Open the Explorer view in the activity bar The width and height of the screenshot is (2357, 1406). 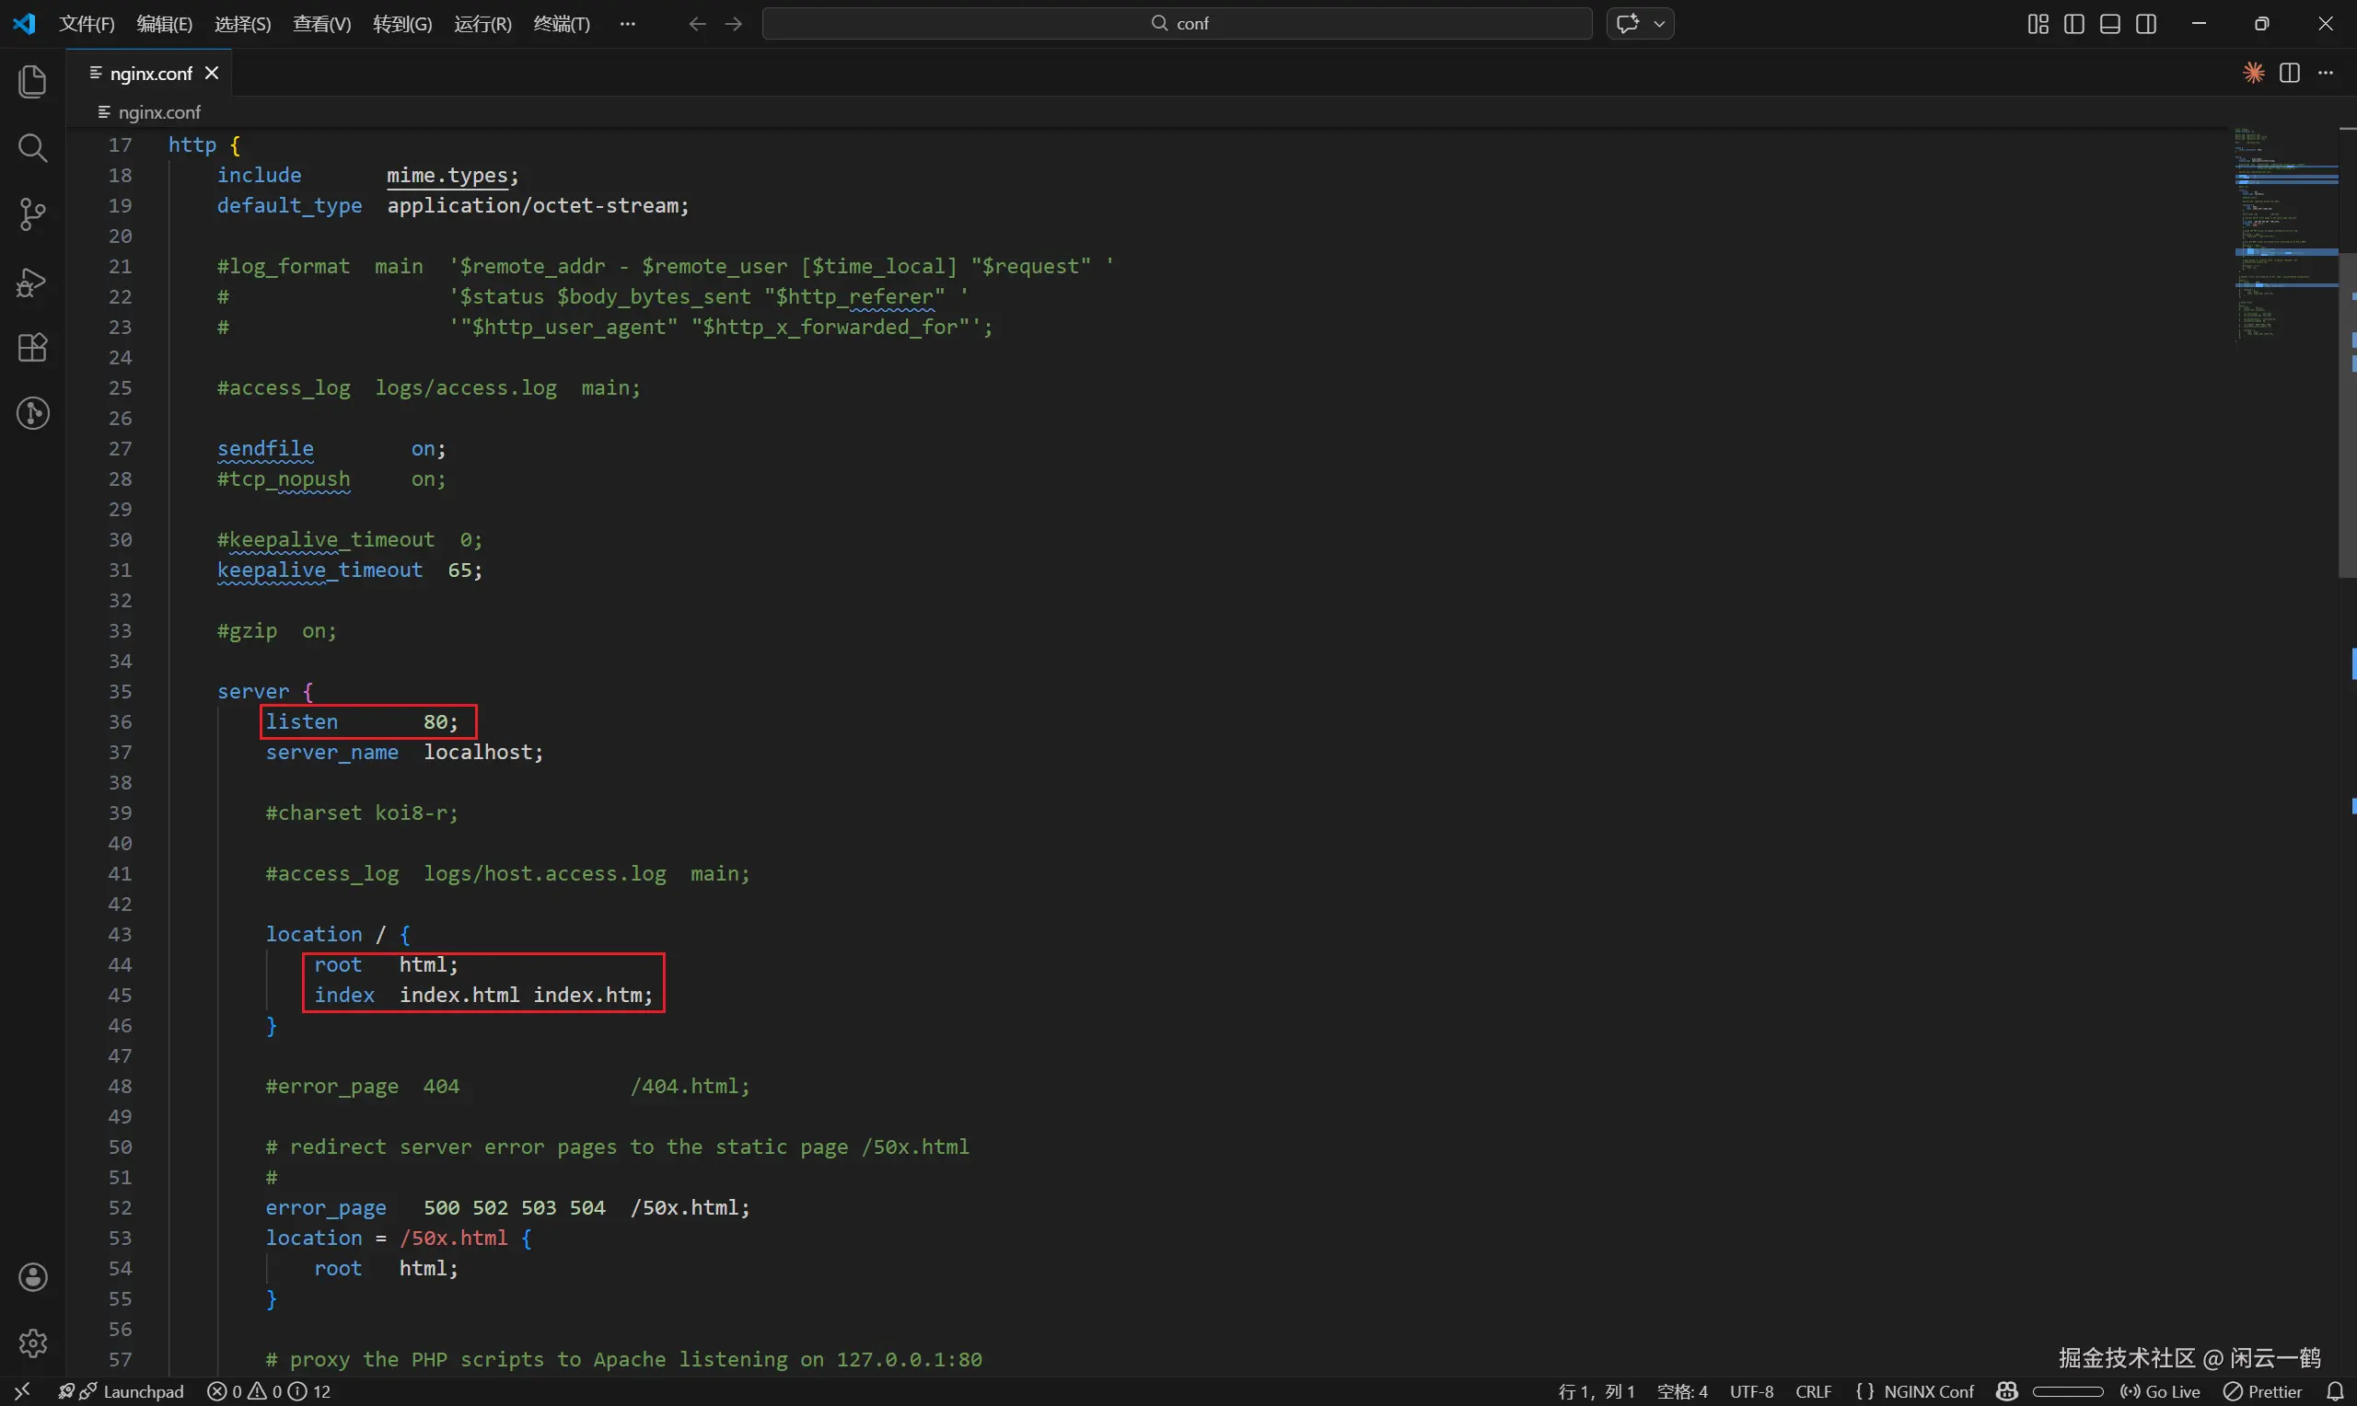pos(32,82)
